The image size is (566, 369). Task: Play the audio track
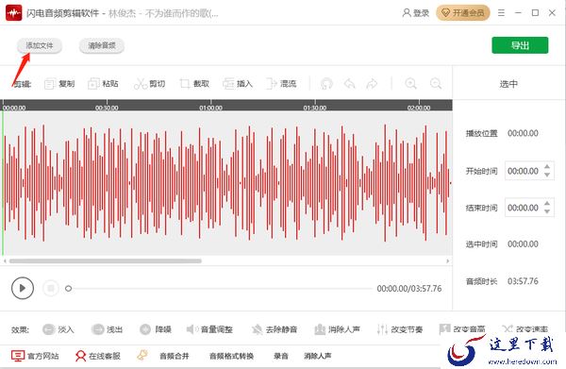click(x=23, y=288)
